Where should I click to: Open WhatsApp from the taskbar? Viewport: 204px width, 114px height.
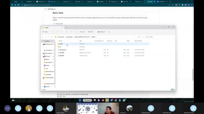pyautogui.click(x=124, y=100)
